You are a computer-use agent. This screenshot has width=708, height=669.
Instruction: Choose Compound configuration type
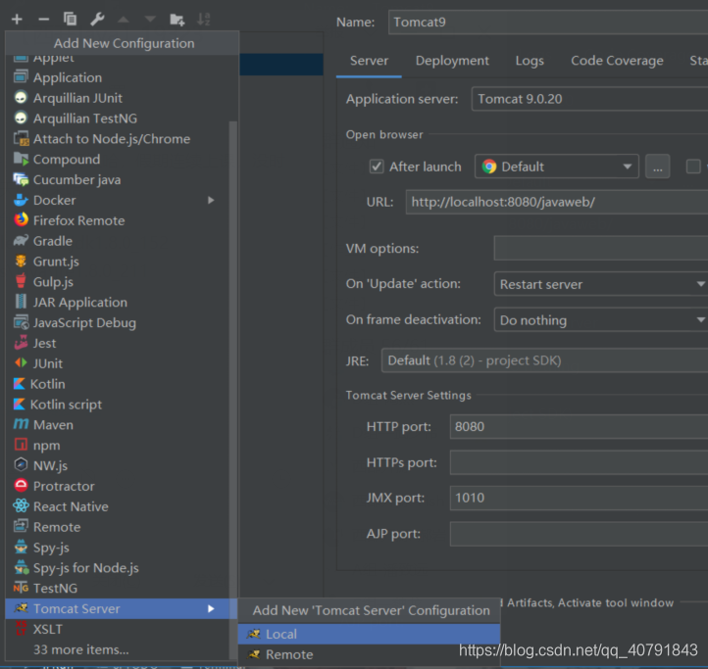click(x=121, y=160)
